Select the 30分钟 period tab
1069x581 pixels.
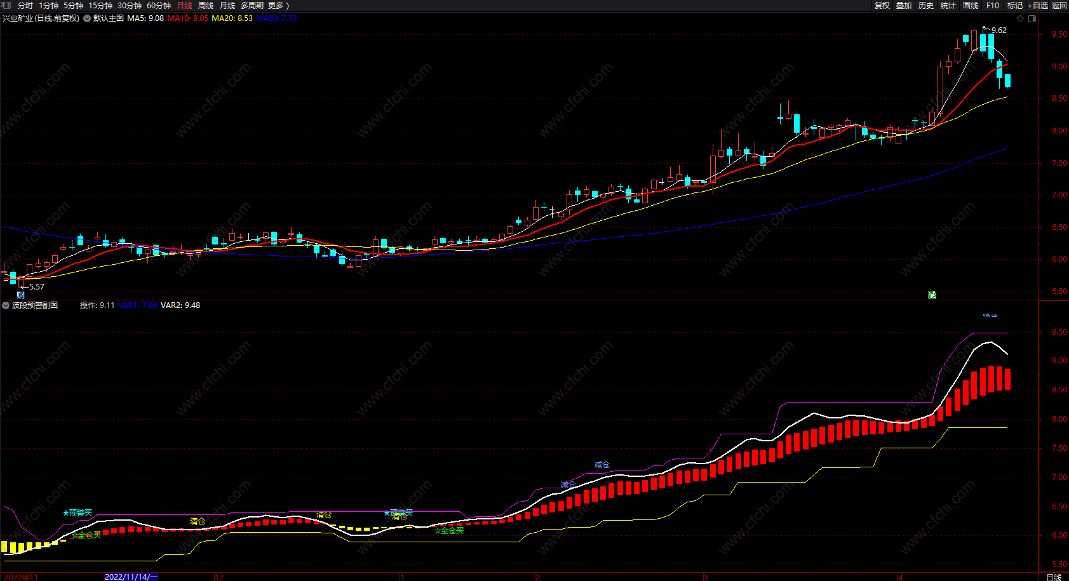pyautogui.click(x=130, y=5)
